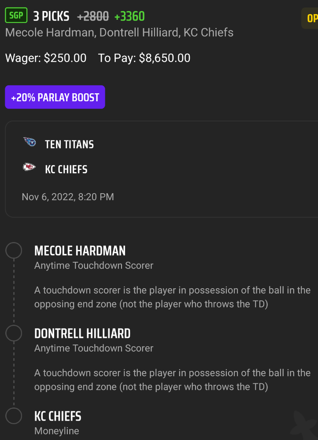Select the Dontrell Hilliard pick status circle
The width and height of the screenshot is (318, 440).
[x=14, y=333]
